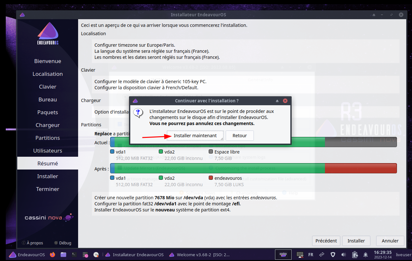Click the shield security tray icon

click(x=333, y=255)
